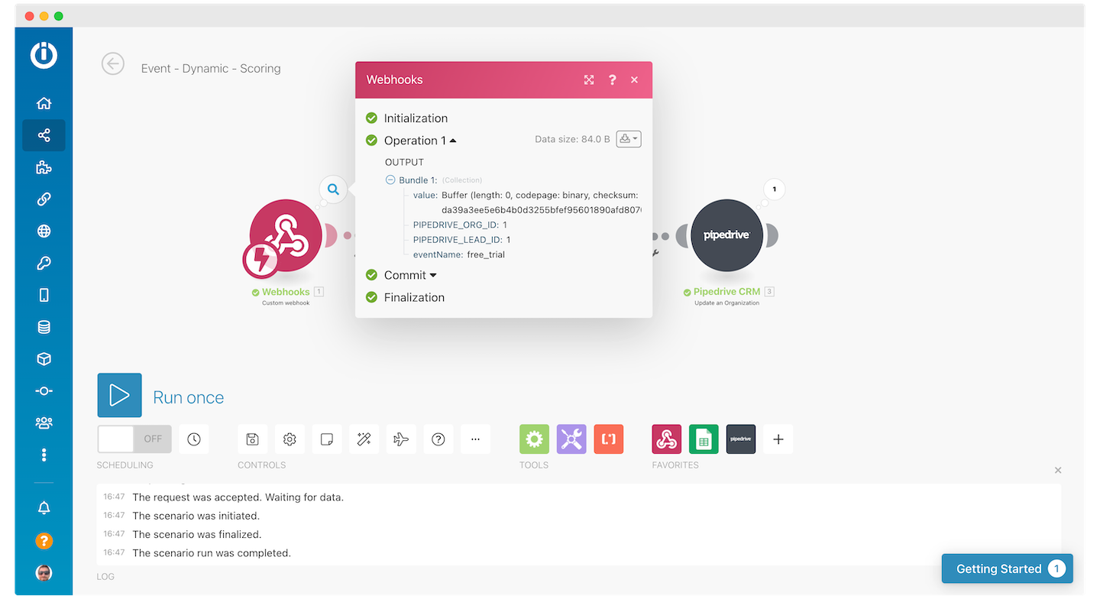1100x599 pixels.
Task: Click the Pipedrive CRM module label
Action: 726,292
